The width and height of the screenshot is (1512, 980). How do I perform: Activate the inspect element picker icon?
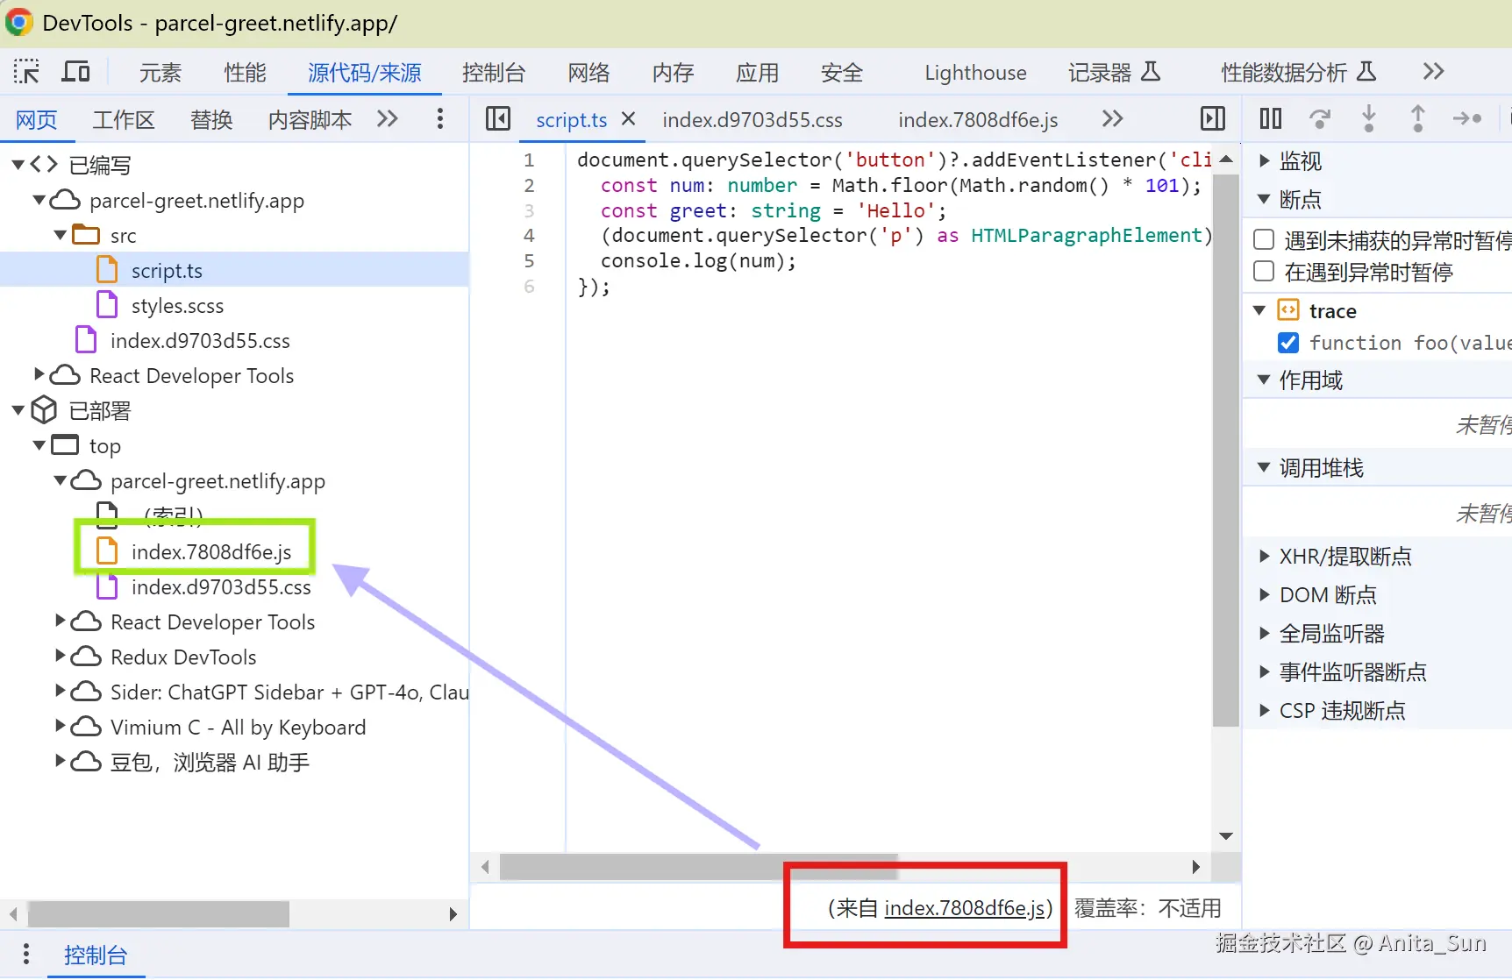26,72
